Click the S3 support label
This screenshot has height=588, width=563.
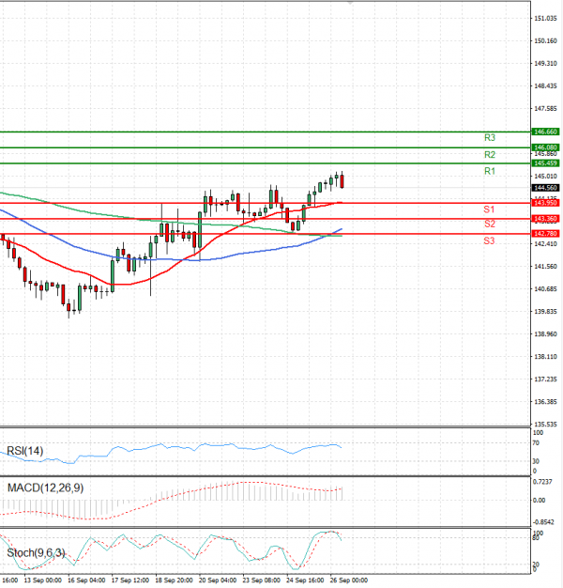(489, 240)
